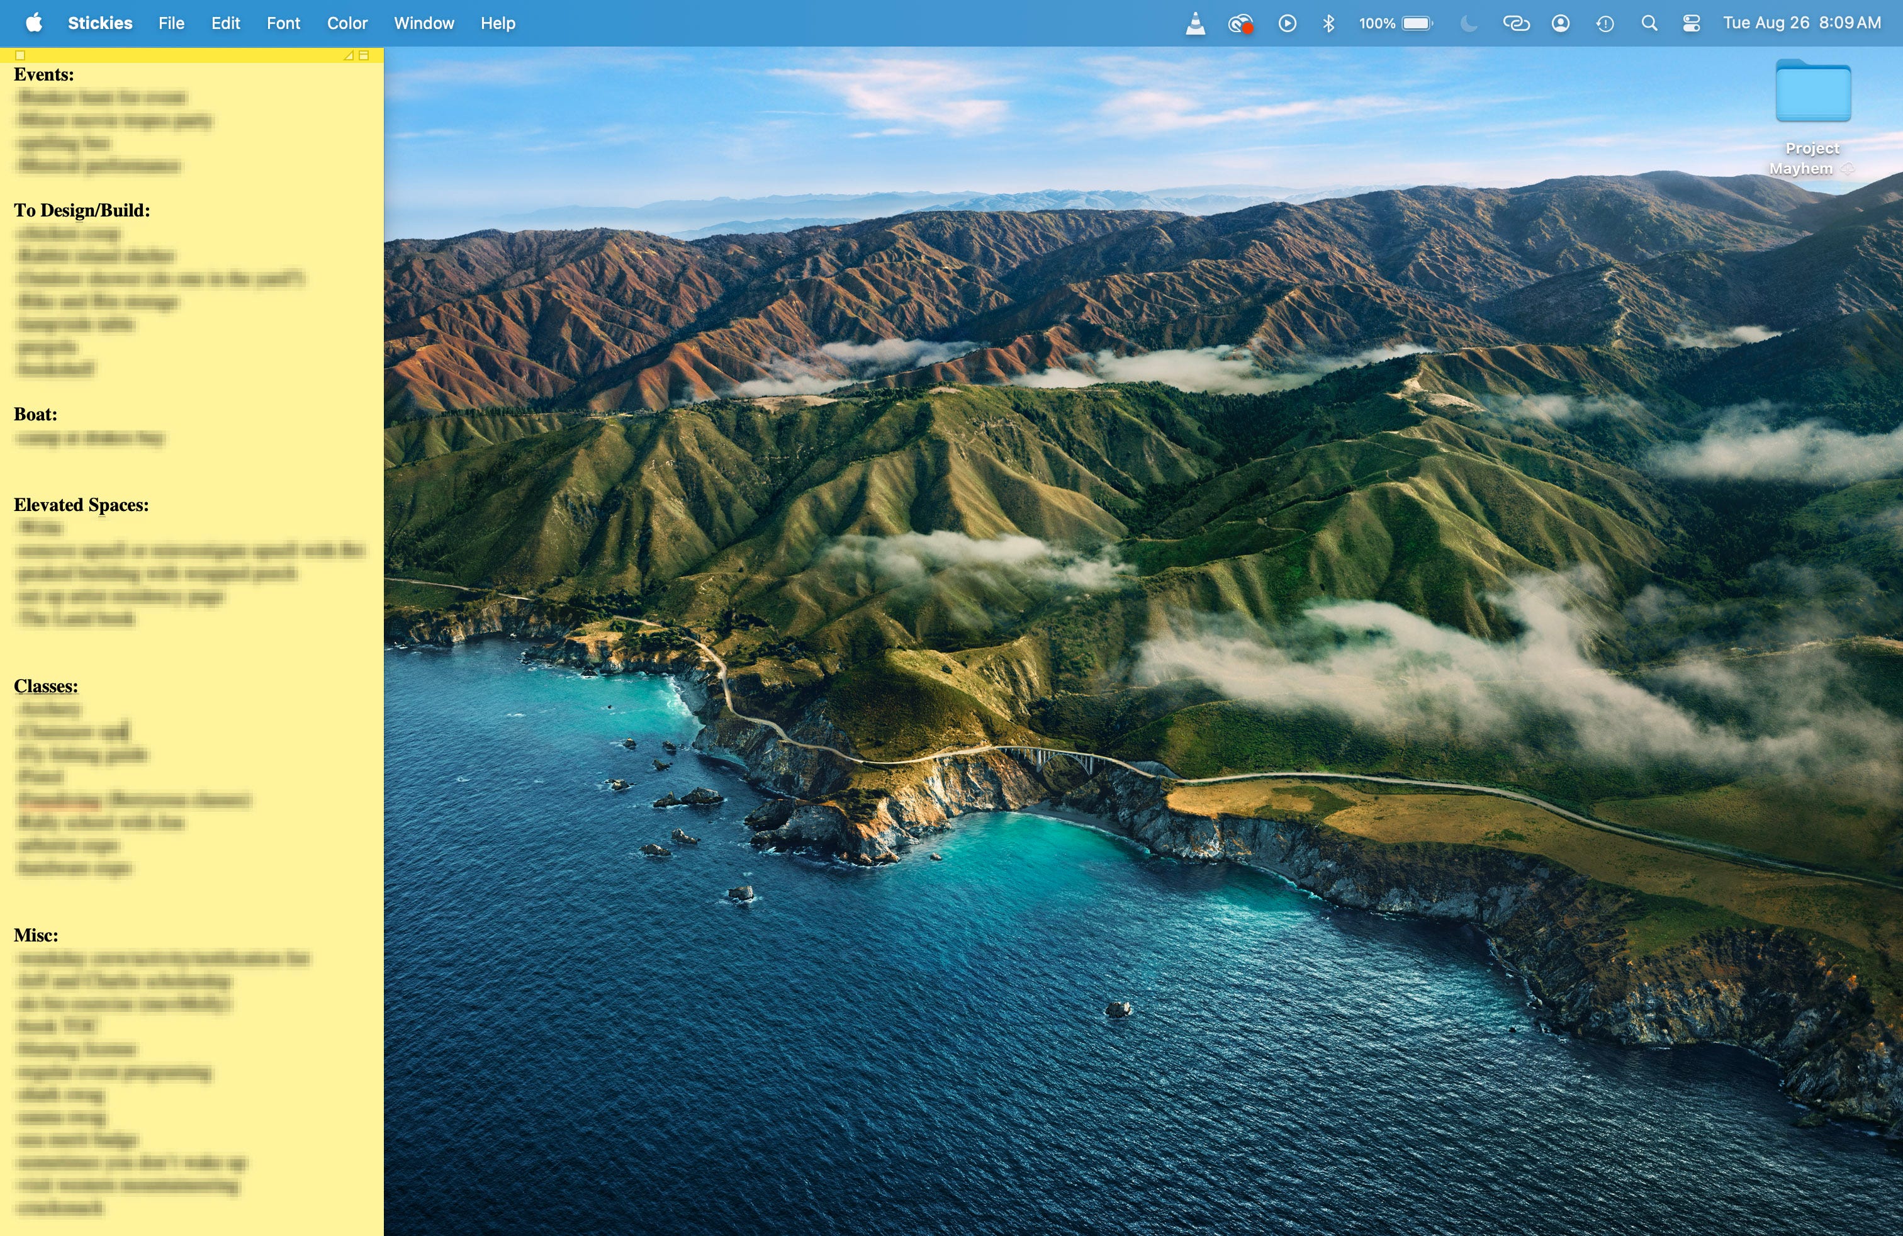
Task: Toggle the Do Not Disturb moon icon
Action: pyautogui.click(x=1468, y=23)
